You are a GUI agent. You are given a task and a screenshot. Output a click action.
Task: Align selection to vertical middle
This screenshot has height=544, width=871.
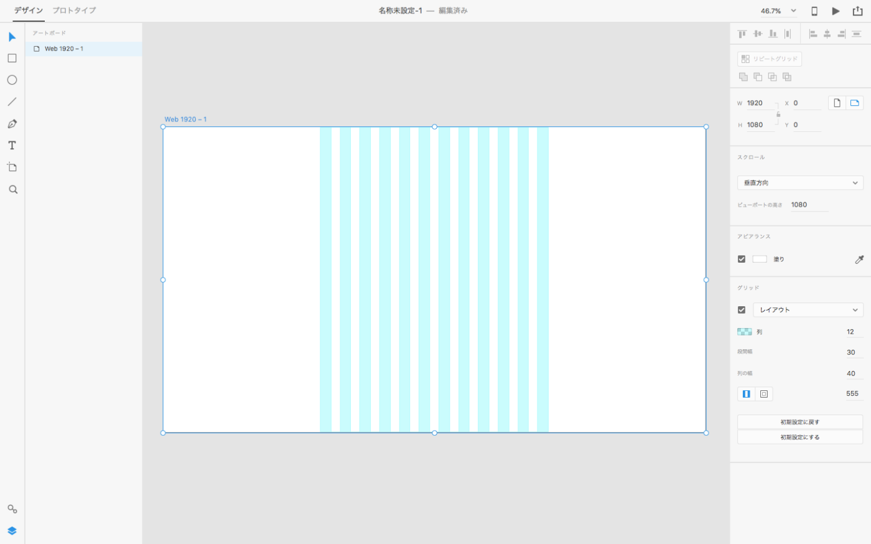(757, 34)
